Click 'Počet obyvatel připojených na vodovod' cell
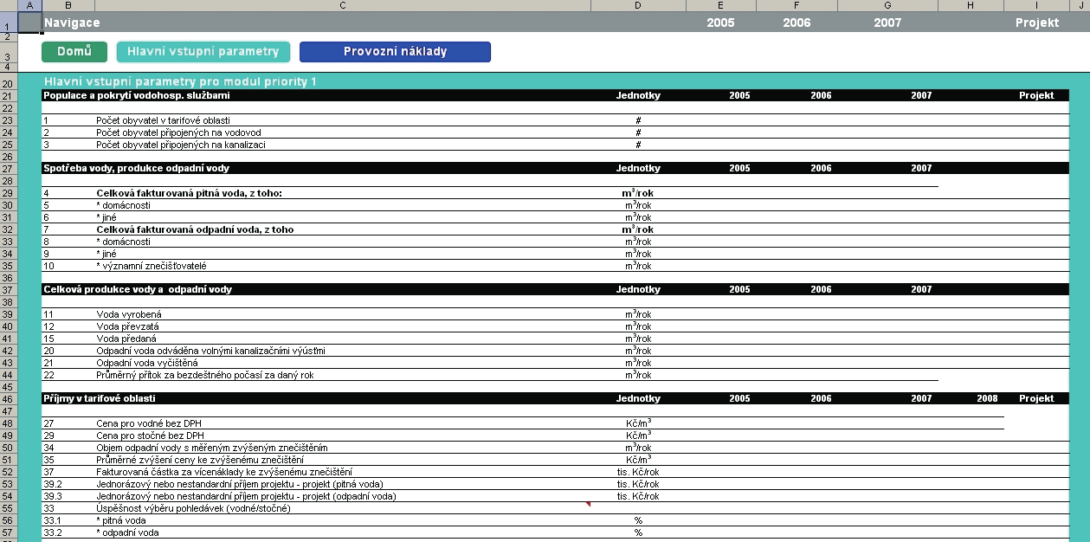 pos(178,132)
